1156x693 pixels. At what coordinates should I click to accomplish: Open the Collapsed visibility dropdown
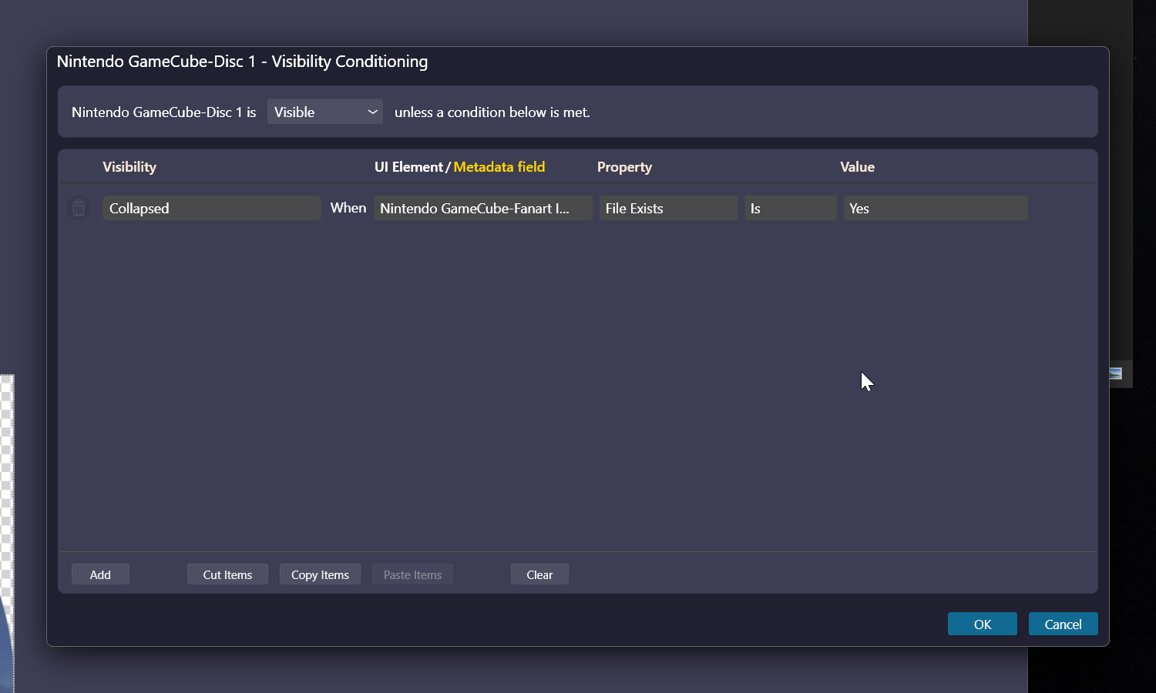pos(211,208)
